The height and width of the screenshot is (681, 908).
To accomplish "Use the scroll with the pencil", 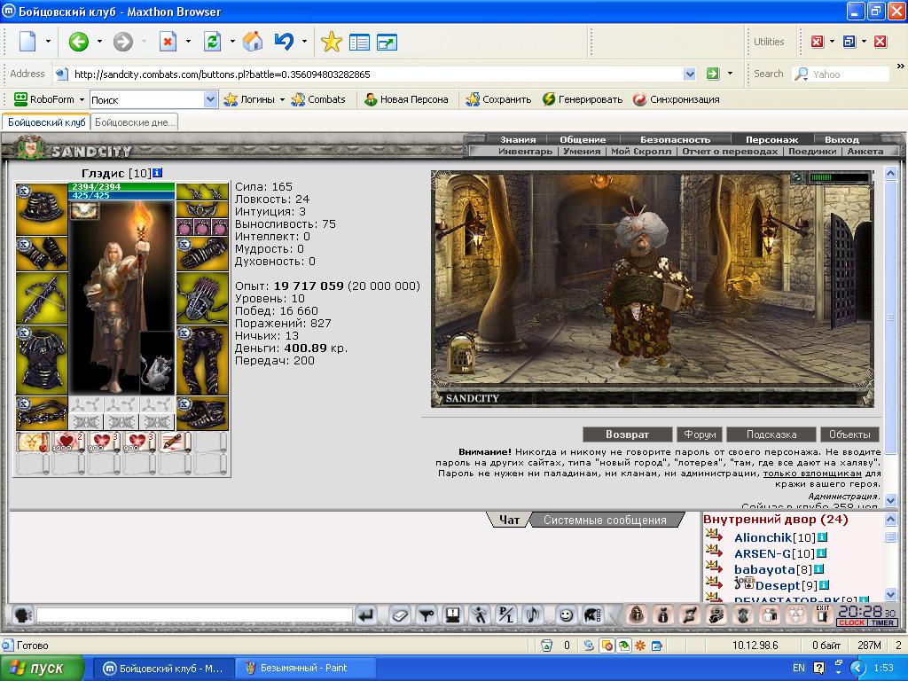I will (175, 442).
